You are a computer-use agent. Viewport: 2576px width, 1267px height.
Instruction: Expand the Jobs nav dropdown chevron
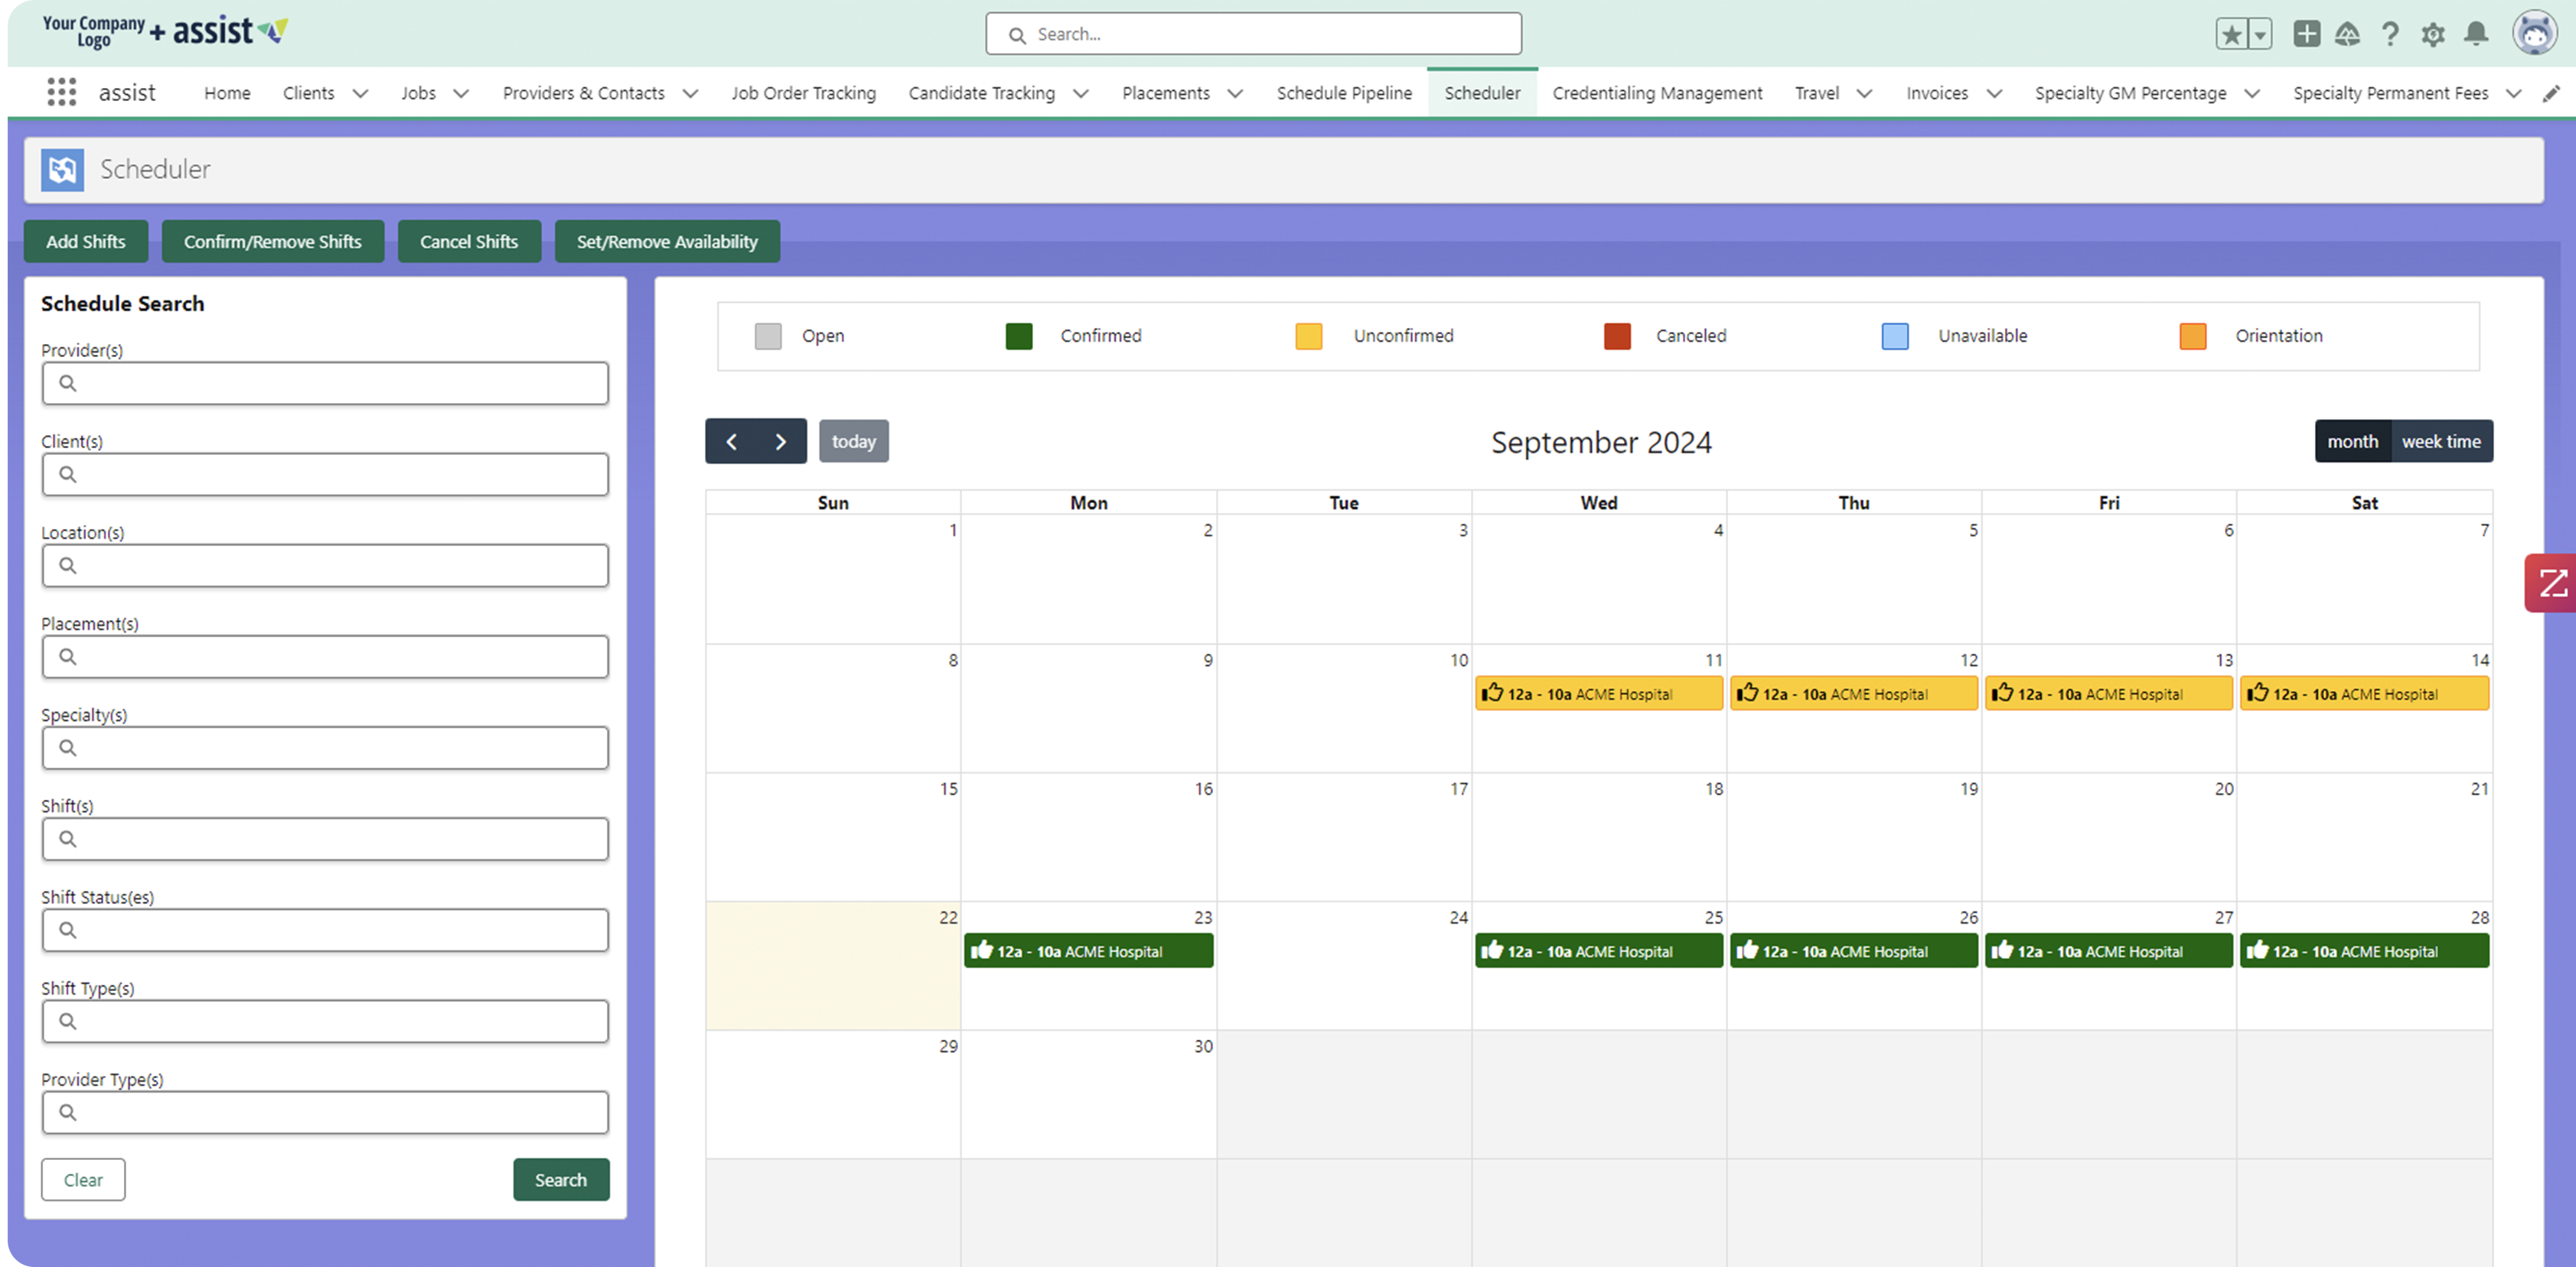tap(461, 93)
